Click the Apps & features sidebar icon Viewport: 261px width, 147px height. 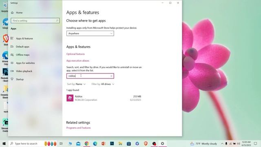(x=12, y=38)
